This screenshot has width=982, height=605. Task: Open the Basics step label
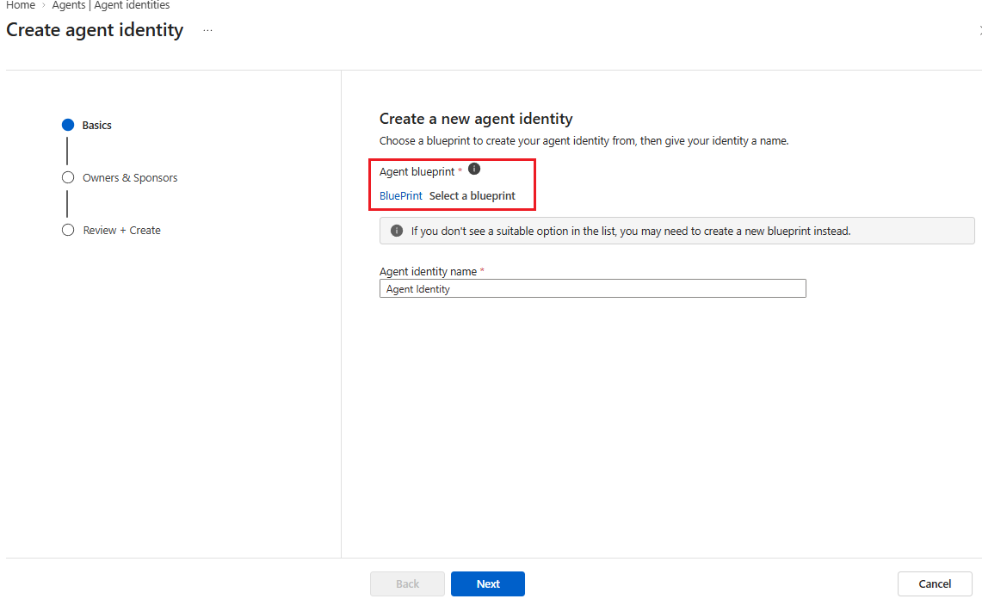[x=97, y=126]
